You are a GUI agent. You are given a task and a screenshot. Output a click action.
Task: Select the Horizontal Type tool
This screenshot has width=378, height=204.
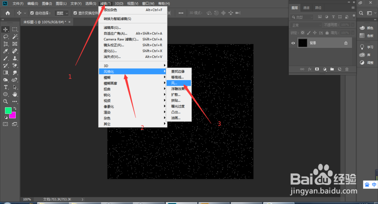point(5,87)
